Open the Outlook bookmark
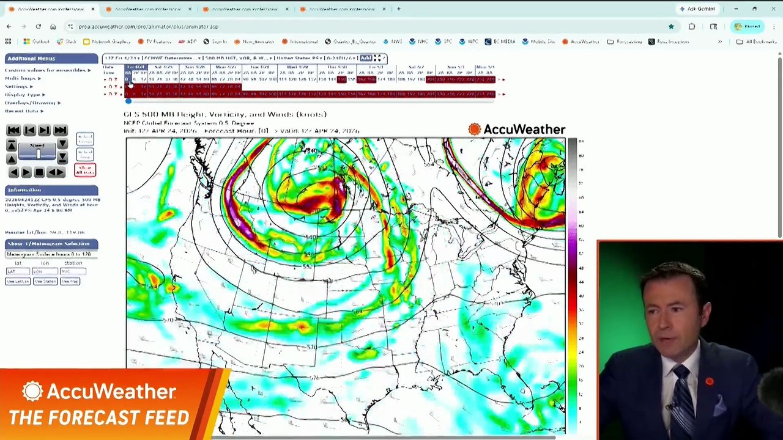The image size is (783, 440). click(36, 42)
